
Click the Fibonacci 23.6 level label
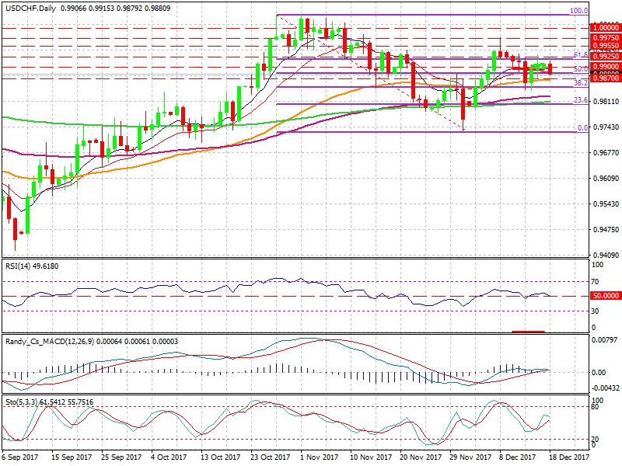581,100
